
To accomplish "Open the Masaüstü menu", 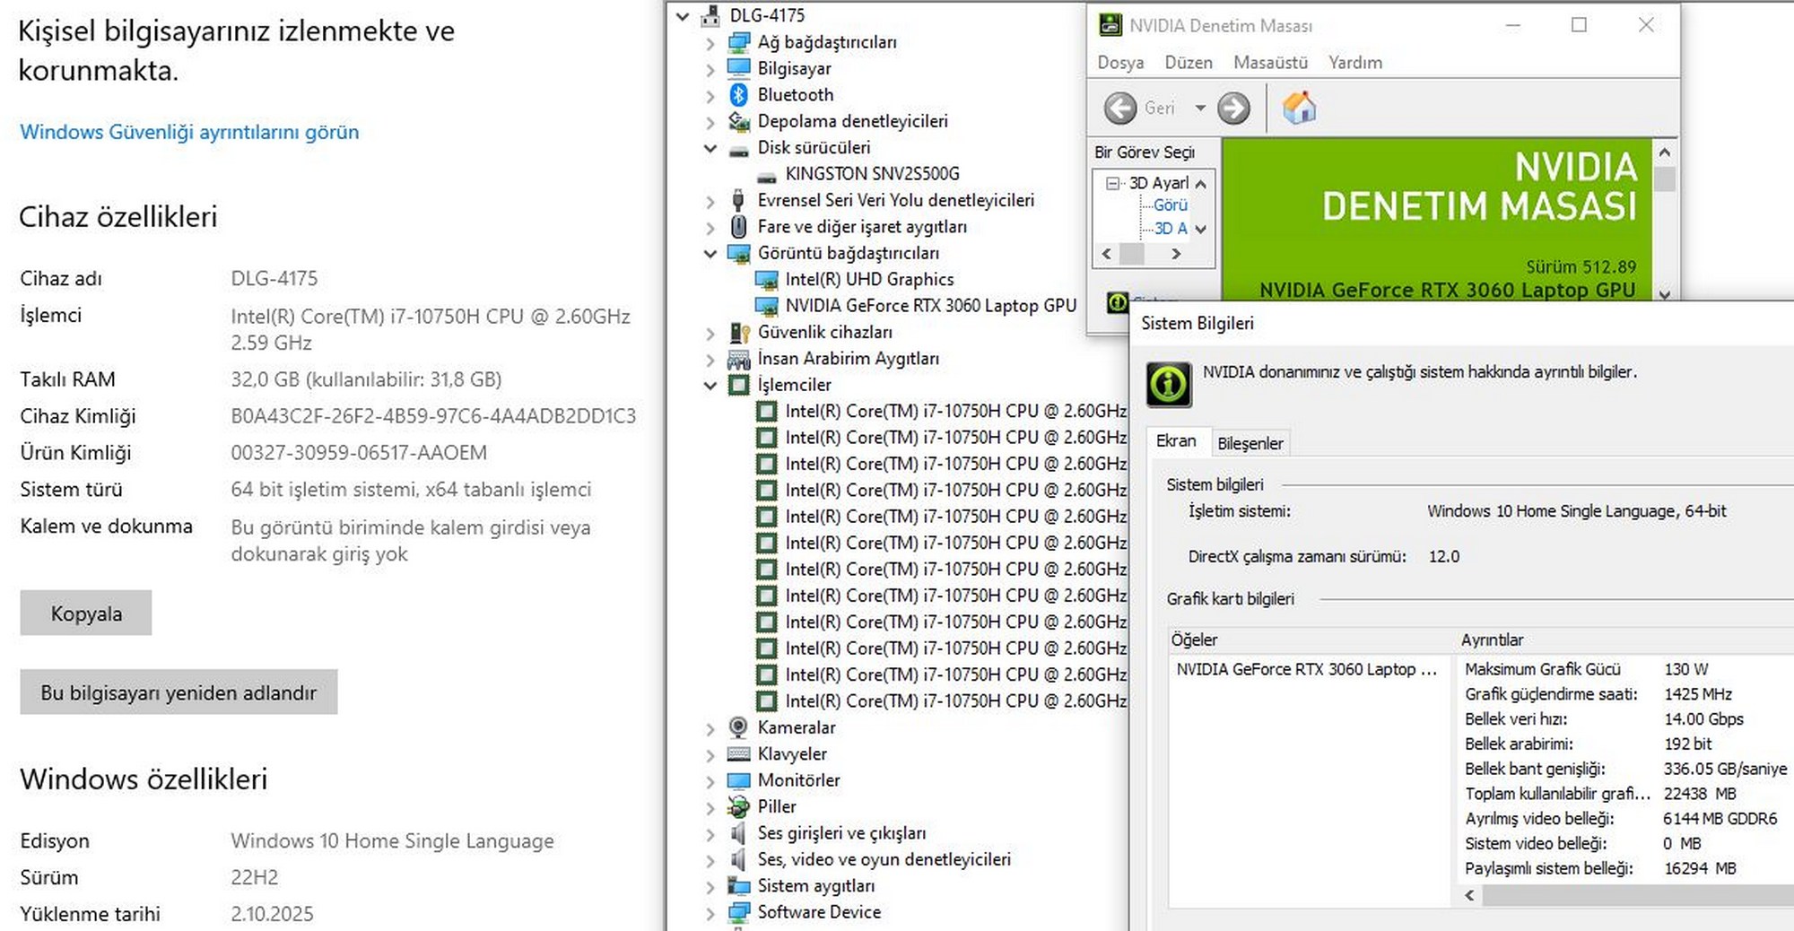I will [x=1269, y=63].
